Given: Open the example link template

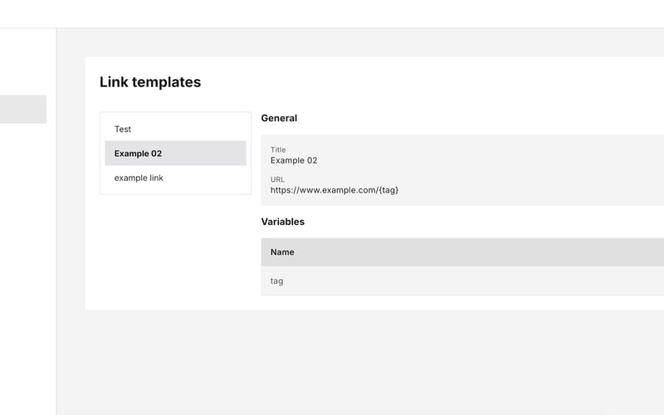Looking at the screenshot, I should click(x=139, y=178).
